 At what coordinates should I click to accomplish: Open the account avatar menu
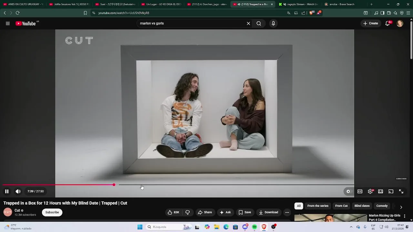[x=400, y=24]
